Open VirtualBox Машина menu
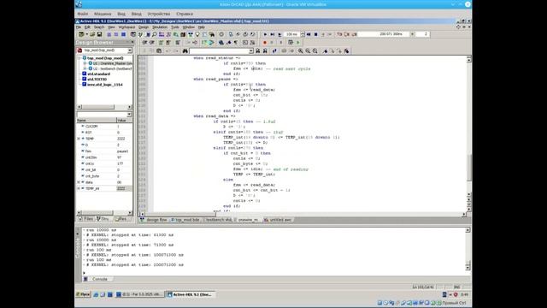 tap(103, 14)
